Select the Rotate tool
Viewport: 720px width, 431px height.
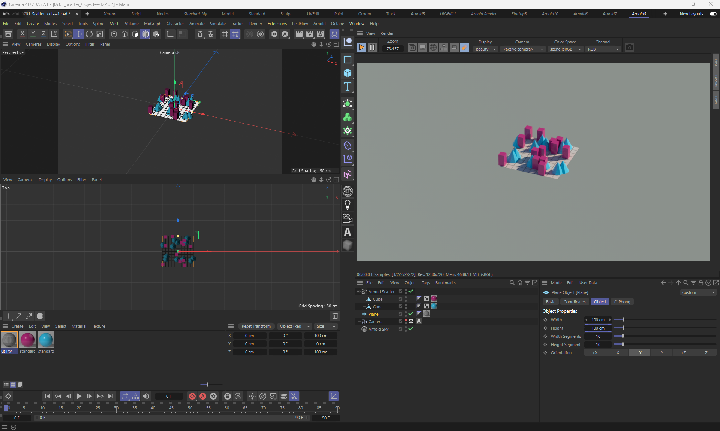[89, 34]
